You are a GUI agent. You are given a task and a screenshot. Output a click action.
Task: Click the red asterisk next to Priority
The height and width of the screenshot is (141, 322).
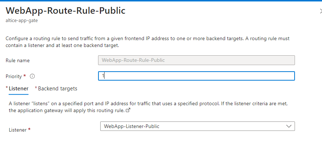25,76
